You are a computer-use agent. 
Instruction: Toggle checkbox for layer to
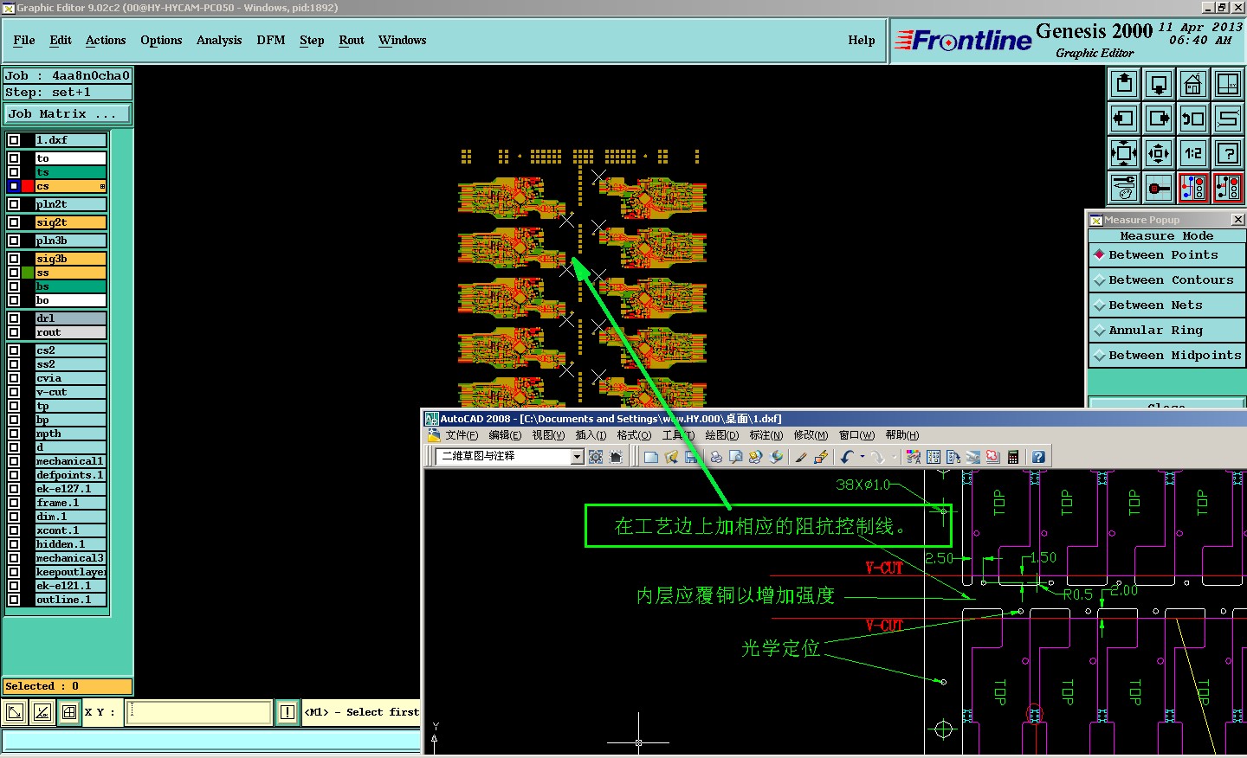tap(14, 158)
